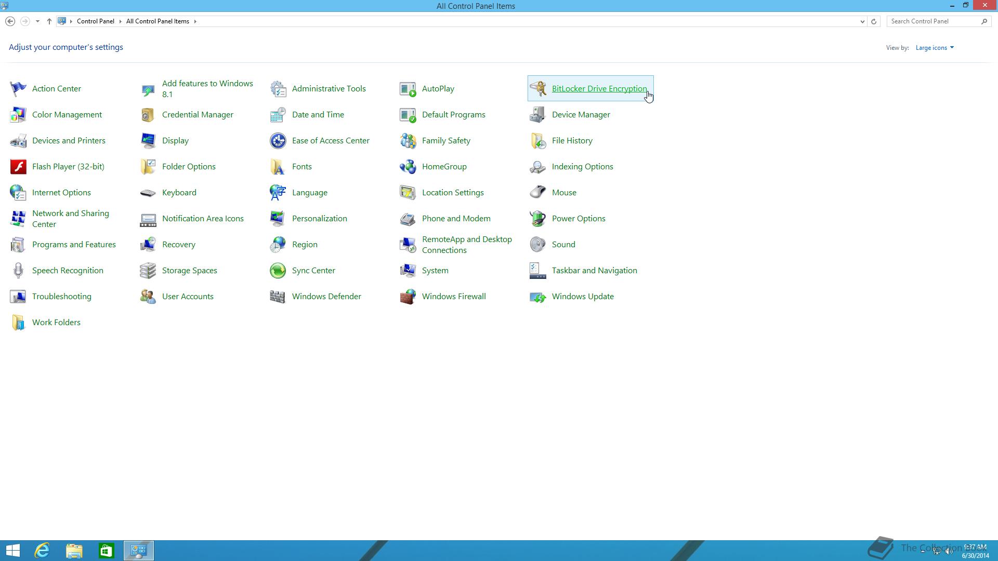
Task: Open the Sound speaker icon
Action: point(538,245)
